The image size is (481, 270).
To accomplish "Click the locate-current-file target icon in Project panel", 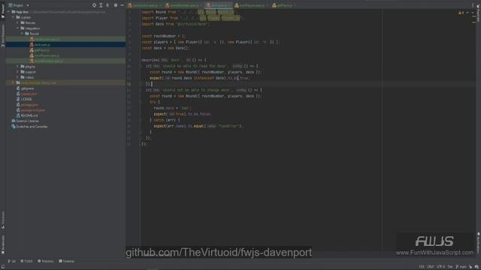I will click(94, 5).
